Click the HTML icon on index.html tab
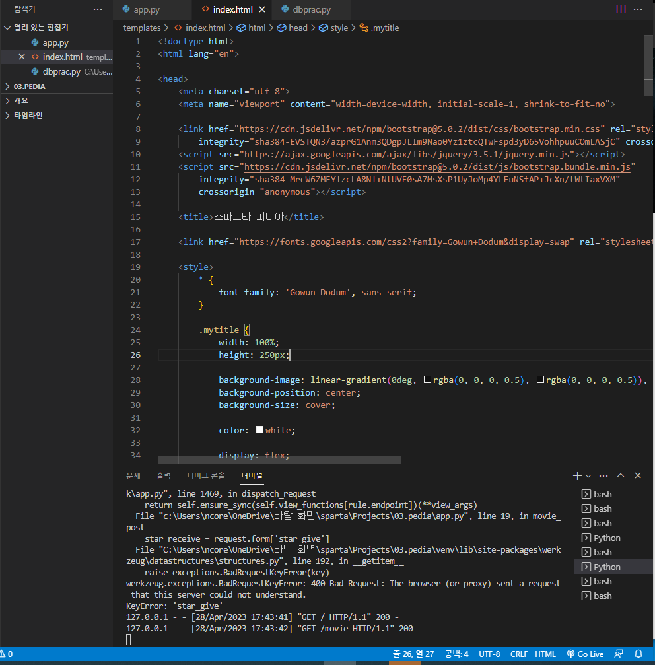The width and height of the screenshot is (655, 665). point(205,9)
